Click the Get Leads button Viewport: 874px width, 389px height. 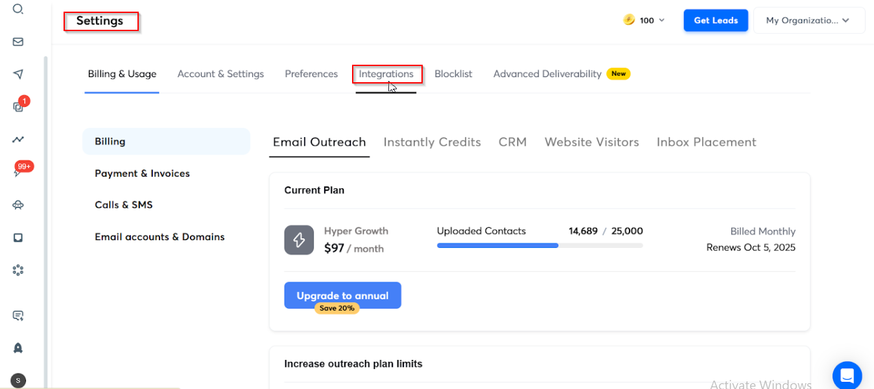click(x=716, y=20)
